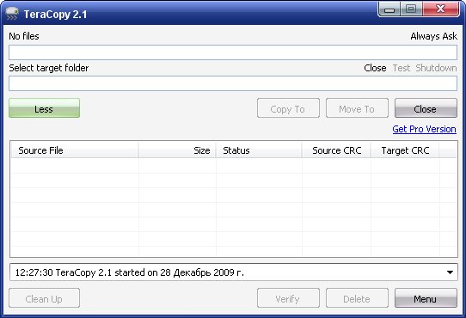
Task: Sort by Size column header
Action: 177,150
